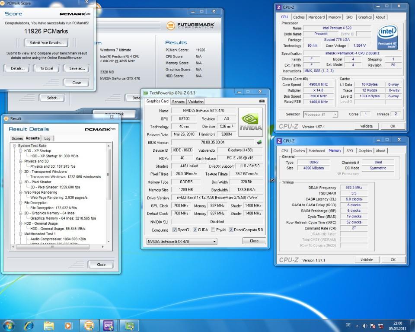
Task: Switch to Scores tab in Result Details
Action: point(17,138)
